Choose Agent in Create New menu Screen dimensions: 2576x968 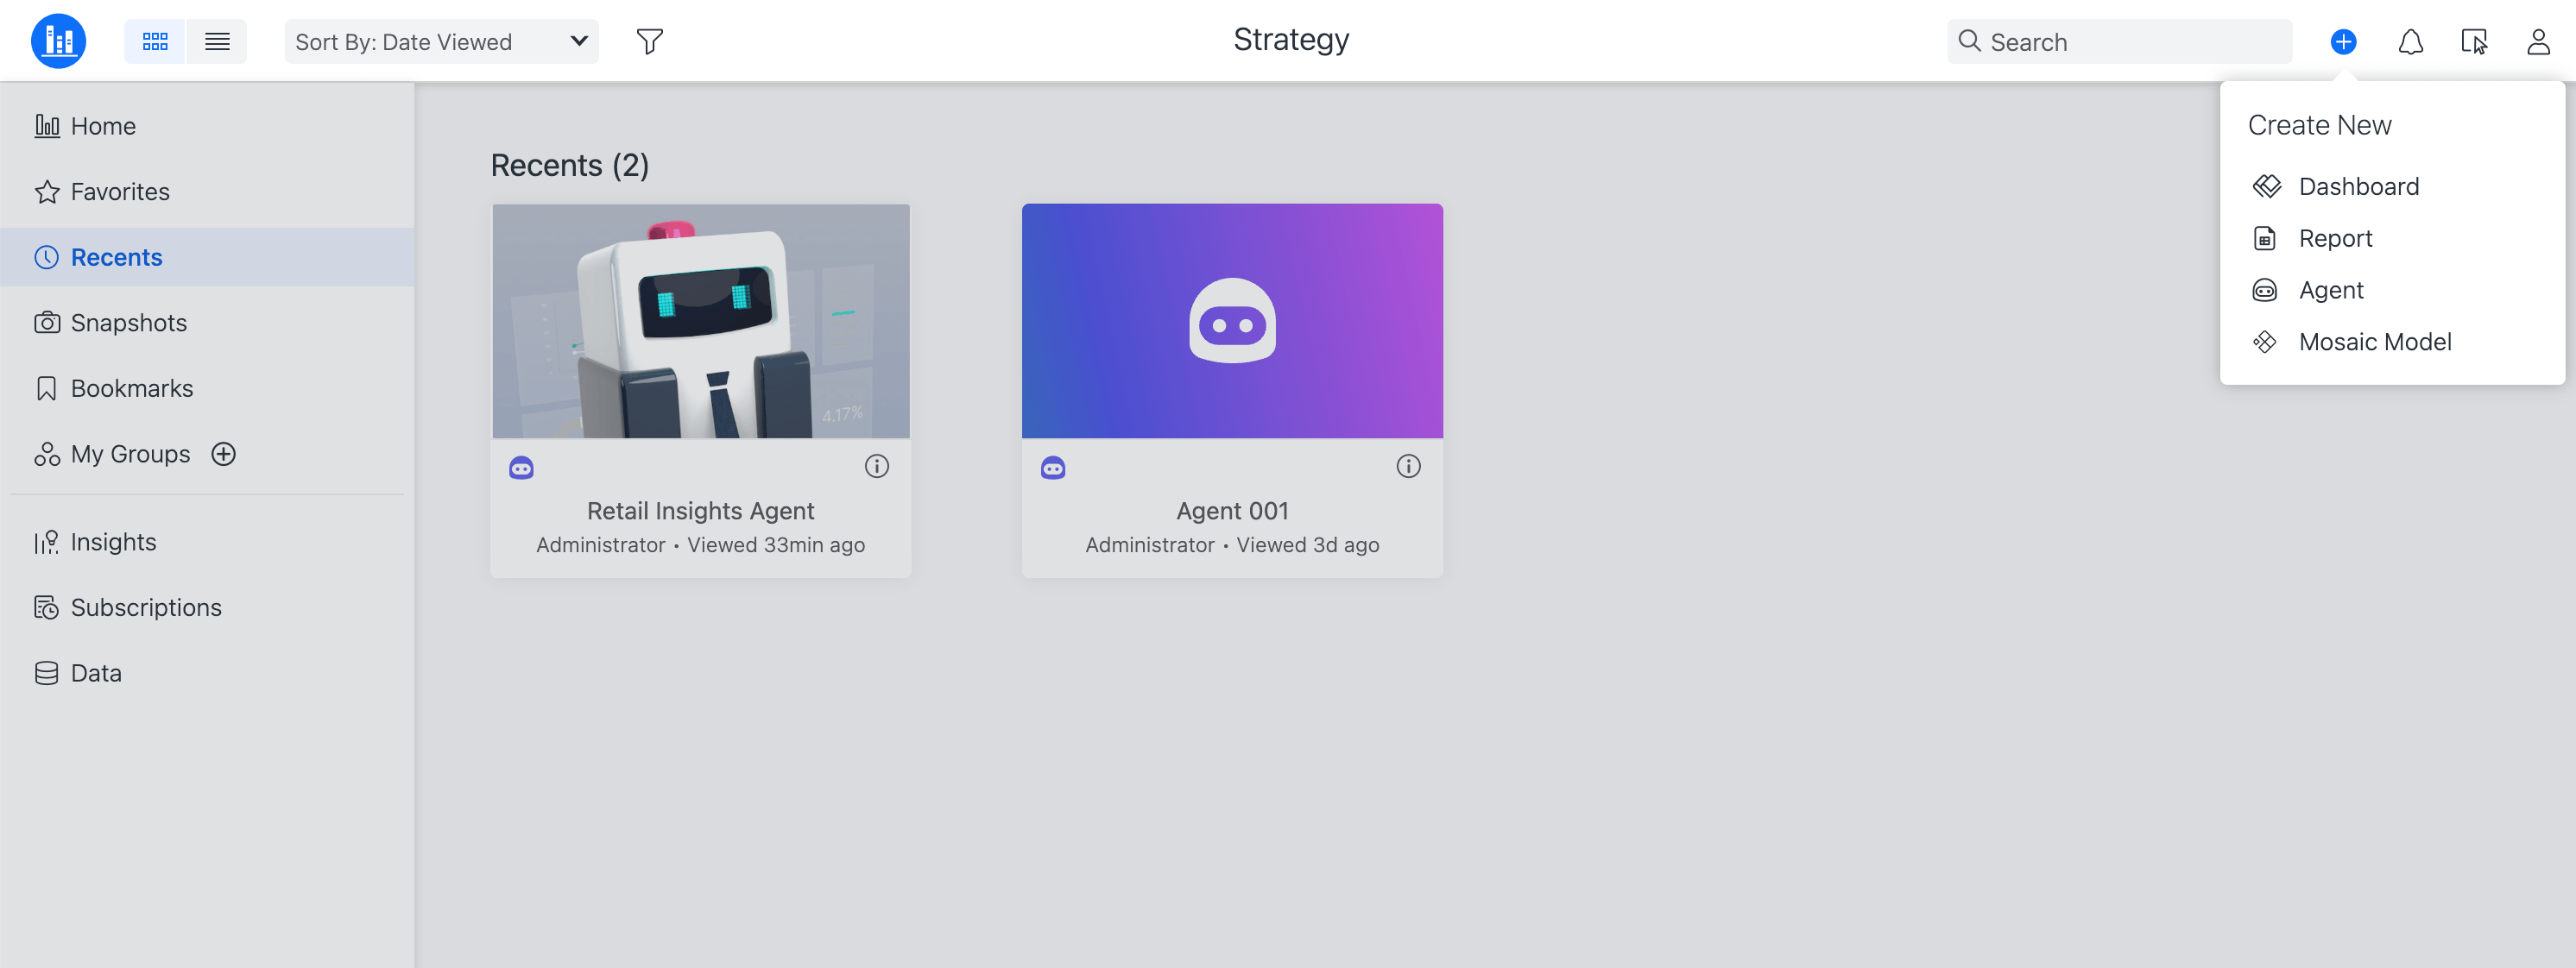2330,290
